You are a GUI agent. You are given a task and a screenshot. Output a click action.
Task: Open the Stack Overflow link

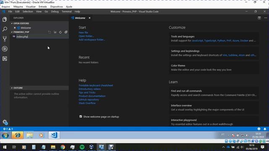coord(87,103)
